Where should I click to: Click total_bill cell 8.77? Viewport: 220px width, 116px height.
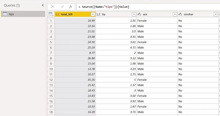tap(75, 53)
